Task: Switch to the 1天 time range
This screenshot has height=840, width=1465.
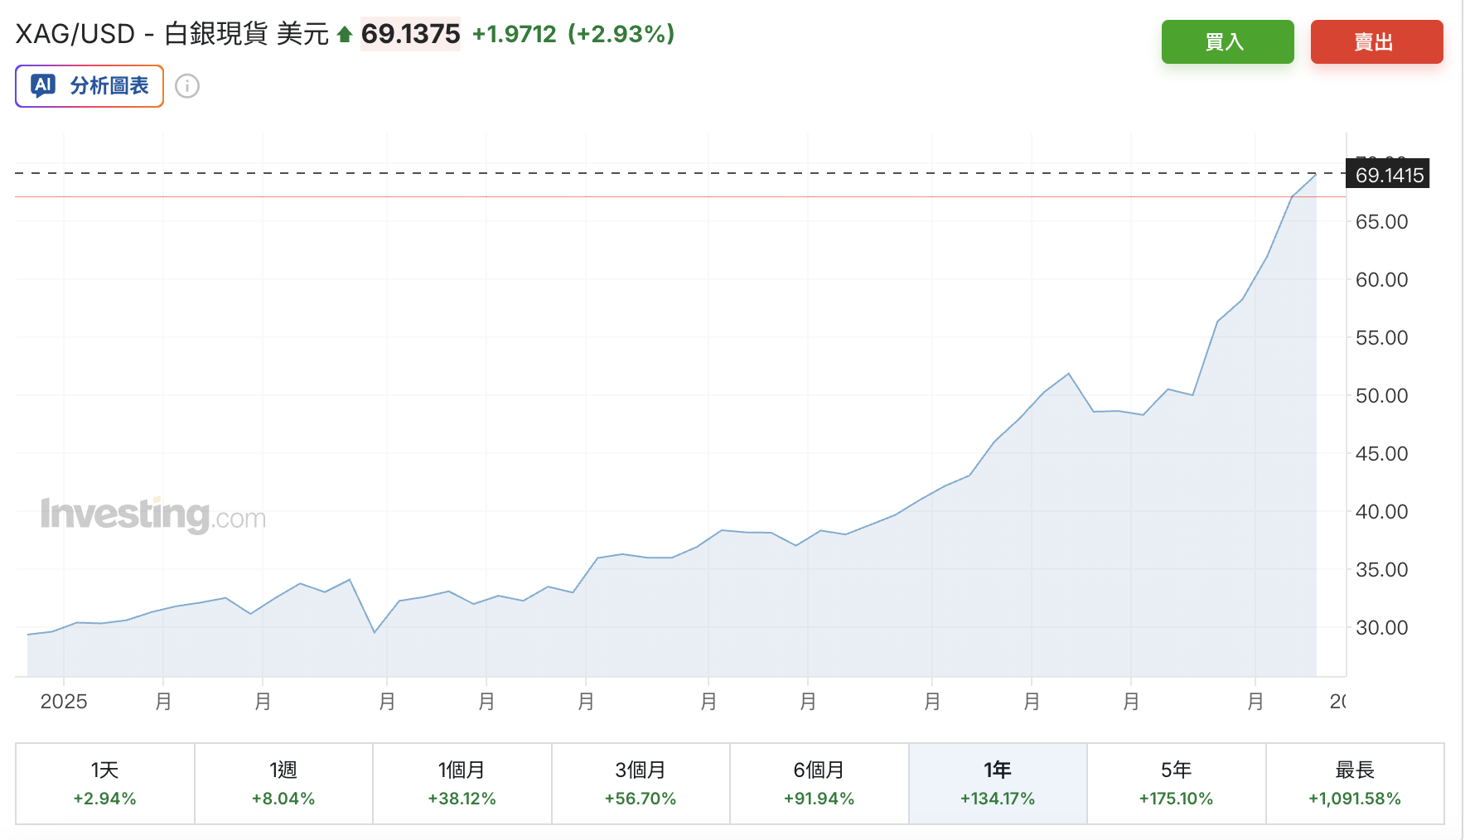Action: (x=105, y=784)
